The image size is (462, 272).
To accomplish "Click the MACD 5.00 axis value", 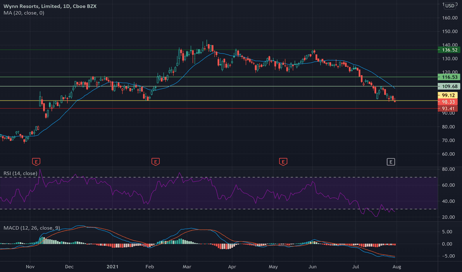I will point(447,232).
